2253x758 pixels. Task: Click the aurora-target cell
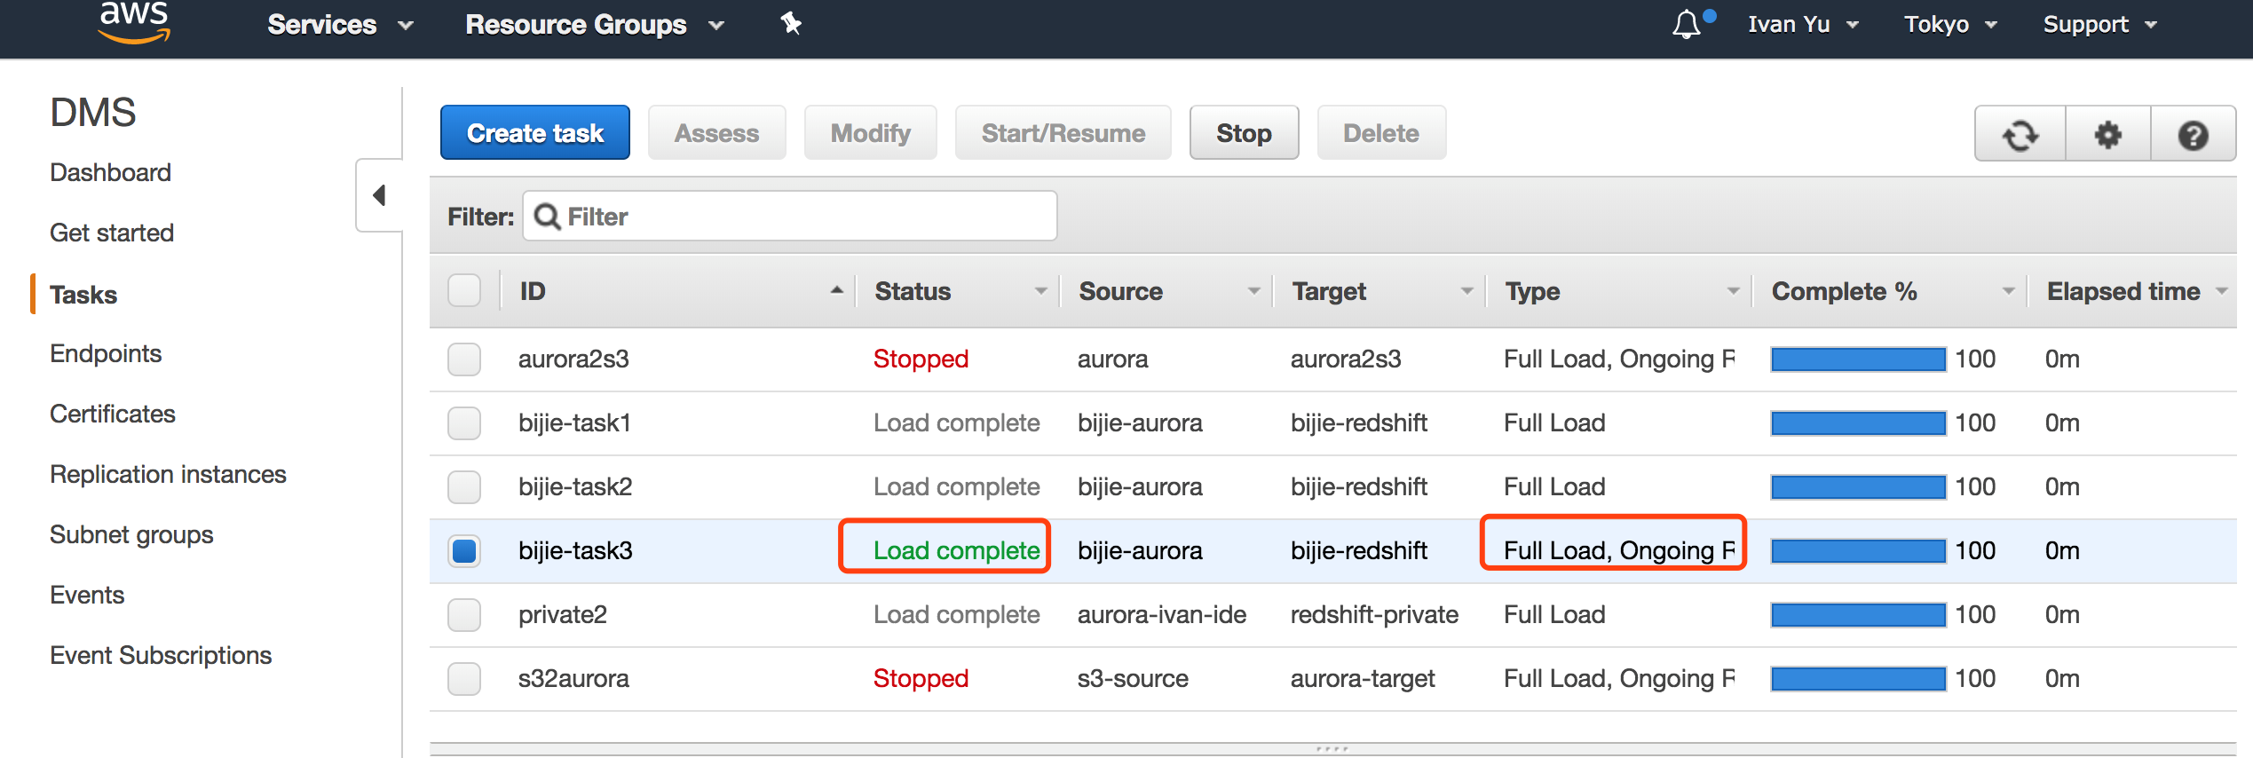tap(1363, 678)
